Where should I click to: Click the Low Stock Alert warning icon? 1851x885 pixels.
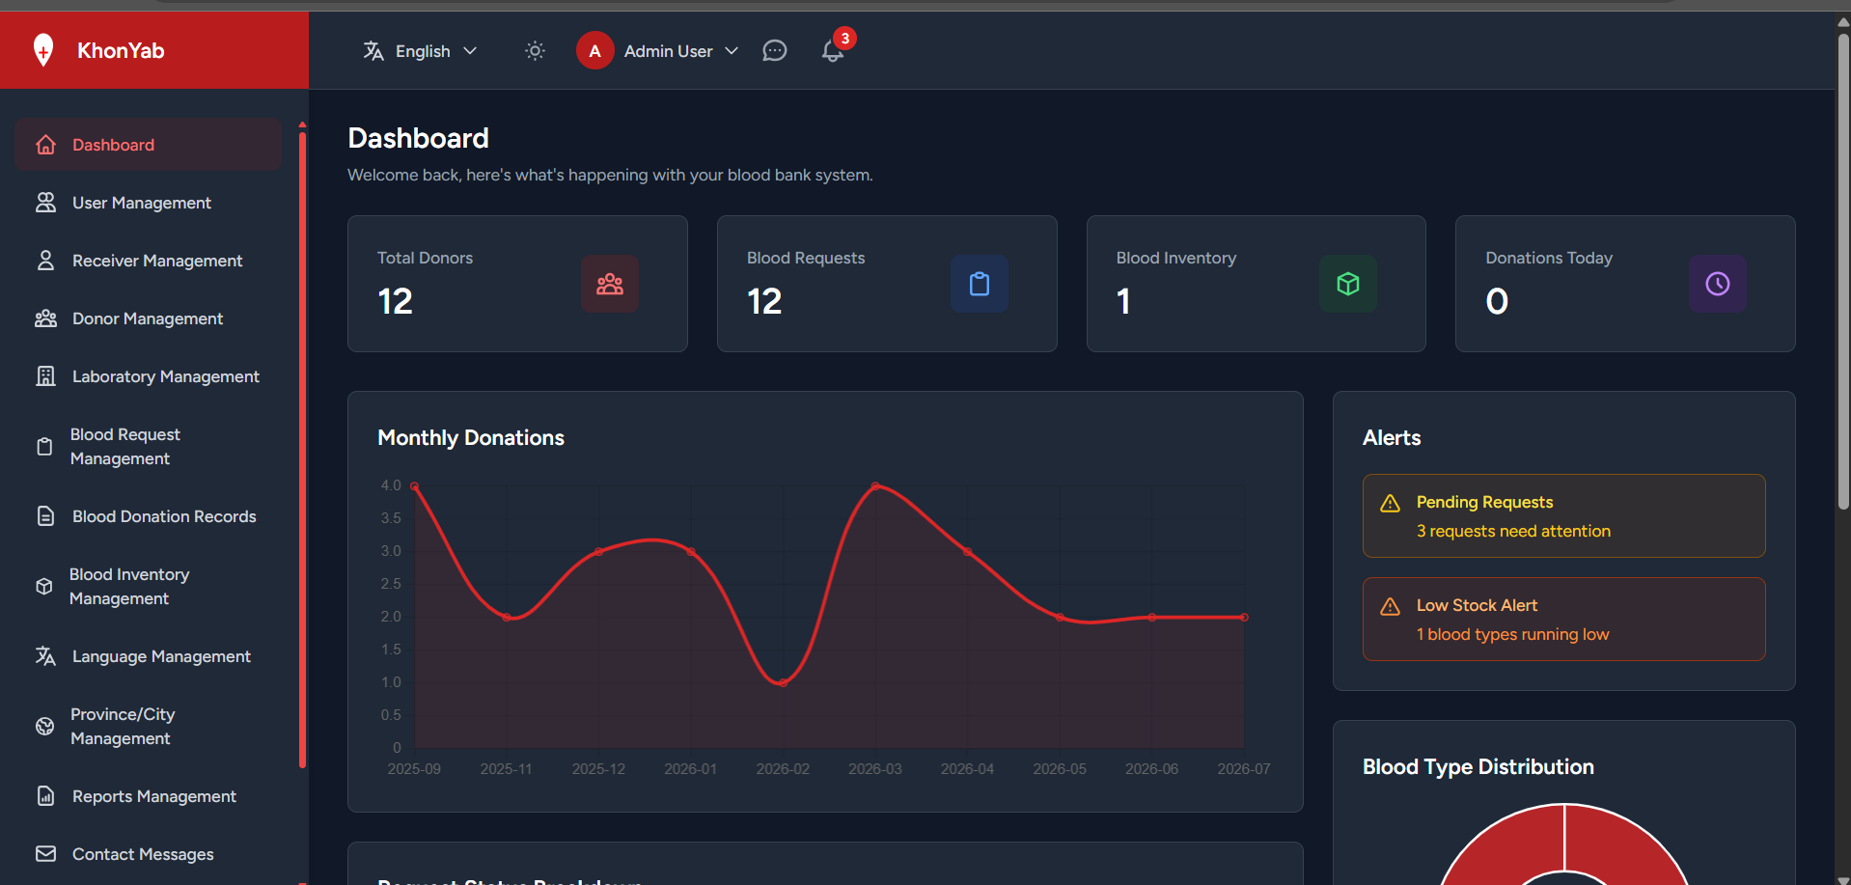point(1390,606)
